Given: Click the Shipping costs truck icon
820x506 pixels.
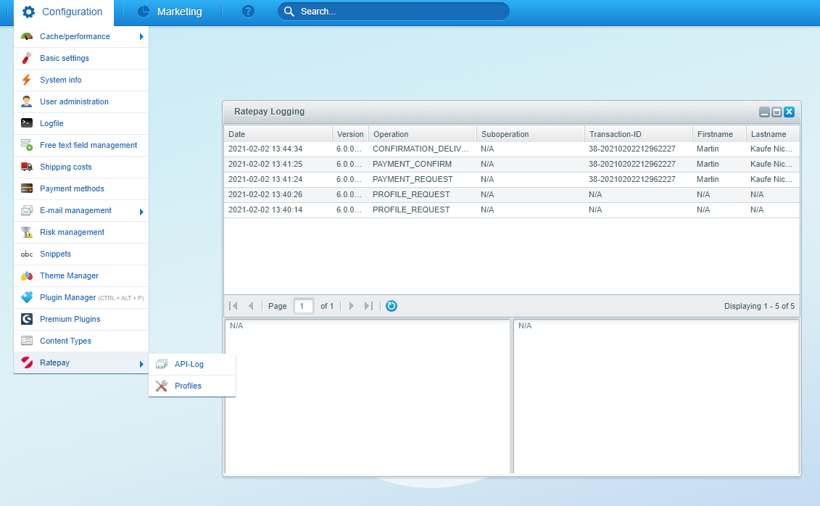Looking at the screenshot, I should point(27,167).
